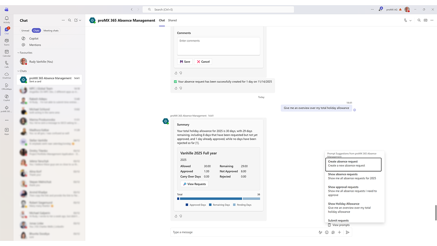Open OfficeMaps app in left rail

pyautogui.click(x=6, y=86)
